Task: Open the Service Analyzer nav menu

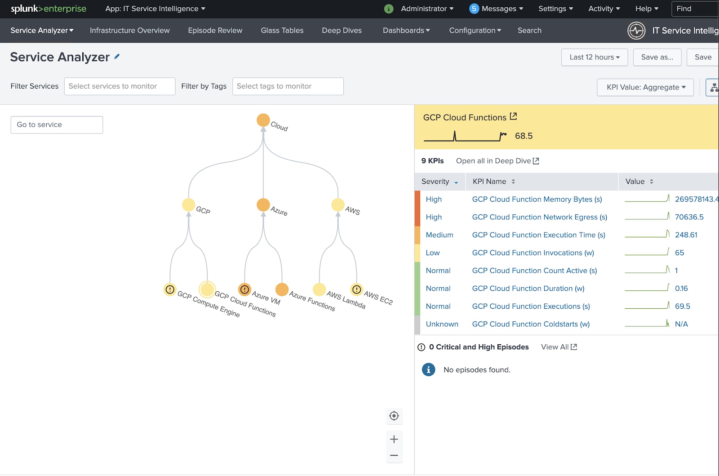Action: coord(42,31)
